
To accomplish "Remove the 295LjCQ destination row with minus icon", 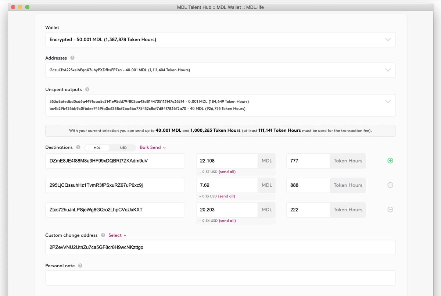I will tap(390, 185).
